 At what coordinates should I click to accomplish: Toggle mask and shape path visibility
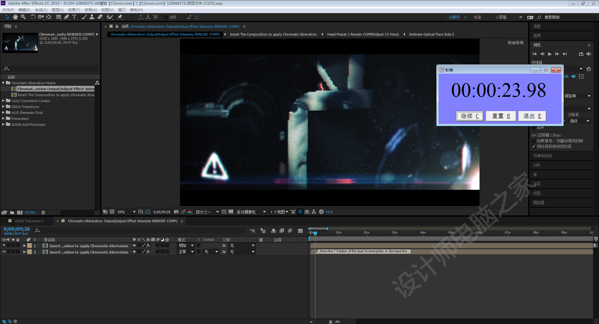point(148,212)
